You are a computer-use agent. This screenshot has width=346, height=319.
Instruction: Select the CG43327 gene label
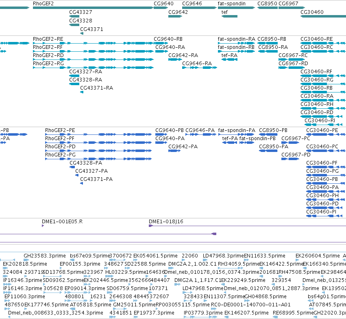click(81, 12)
